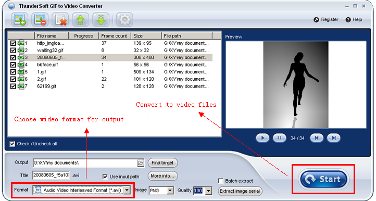Click the Find target button
This screenshot has height=201, width=376.
(162, 163)
